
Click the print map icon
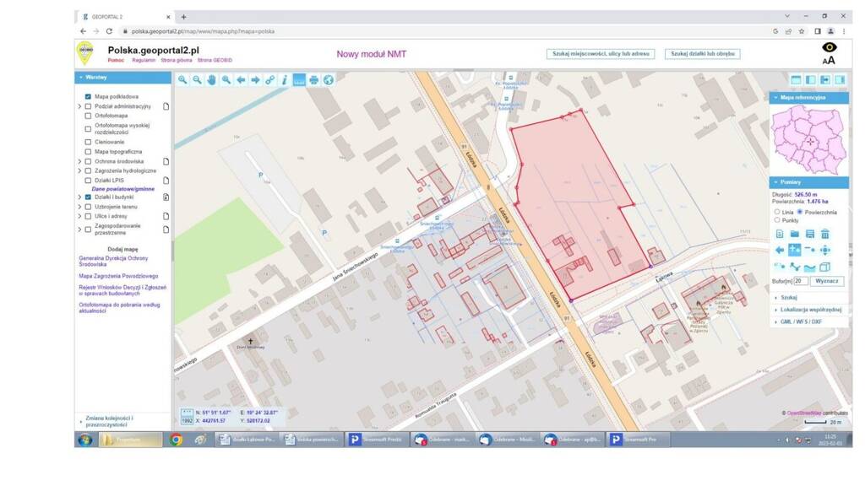tap(313, 80)
